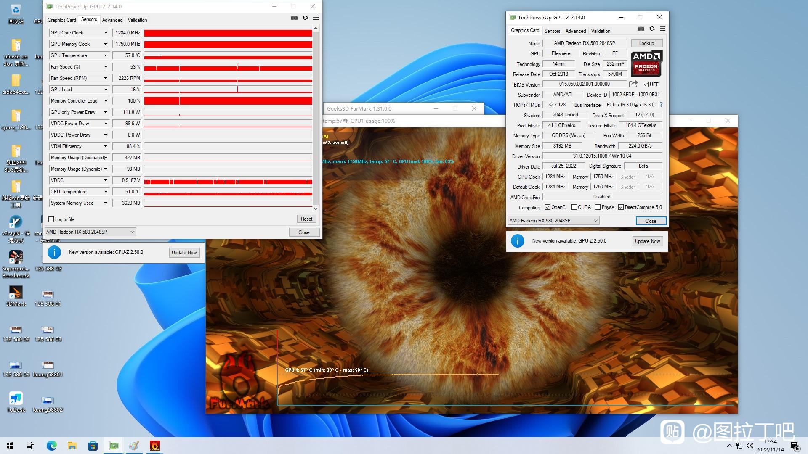Switch to Graphics Card tab in Sensors window

(x=62, y=20)
